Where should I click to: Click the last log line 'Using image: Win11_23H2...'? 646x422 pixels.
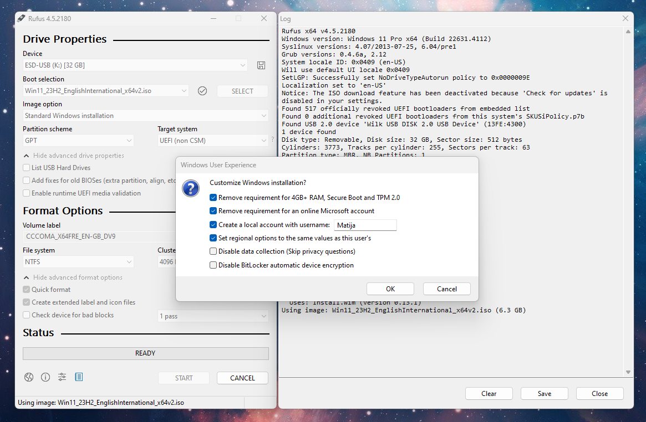(x=404, y=310)
